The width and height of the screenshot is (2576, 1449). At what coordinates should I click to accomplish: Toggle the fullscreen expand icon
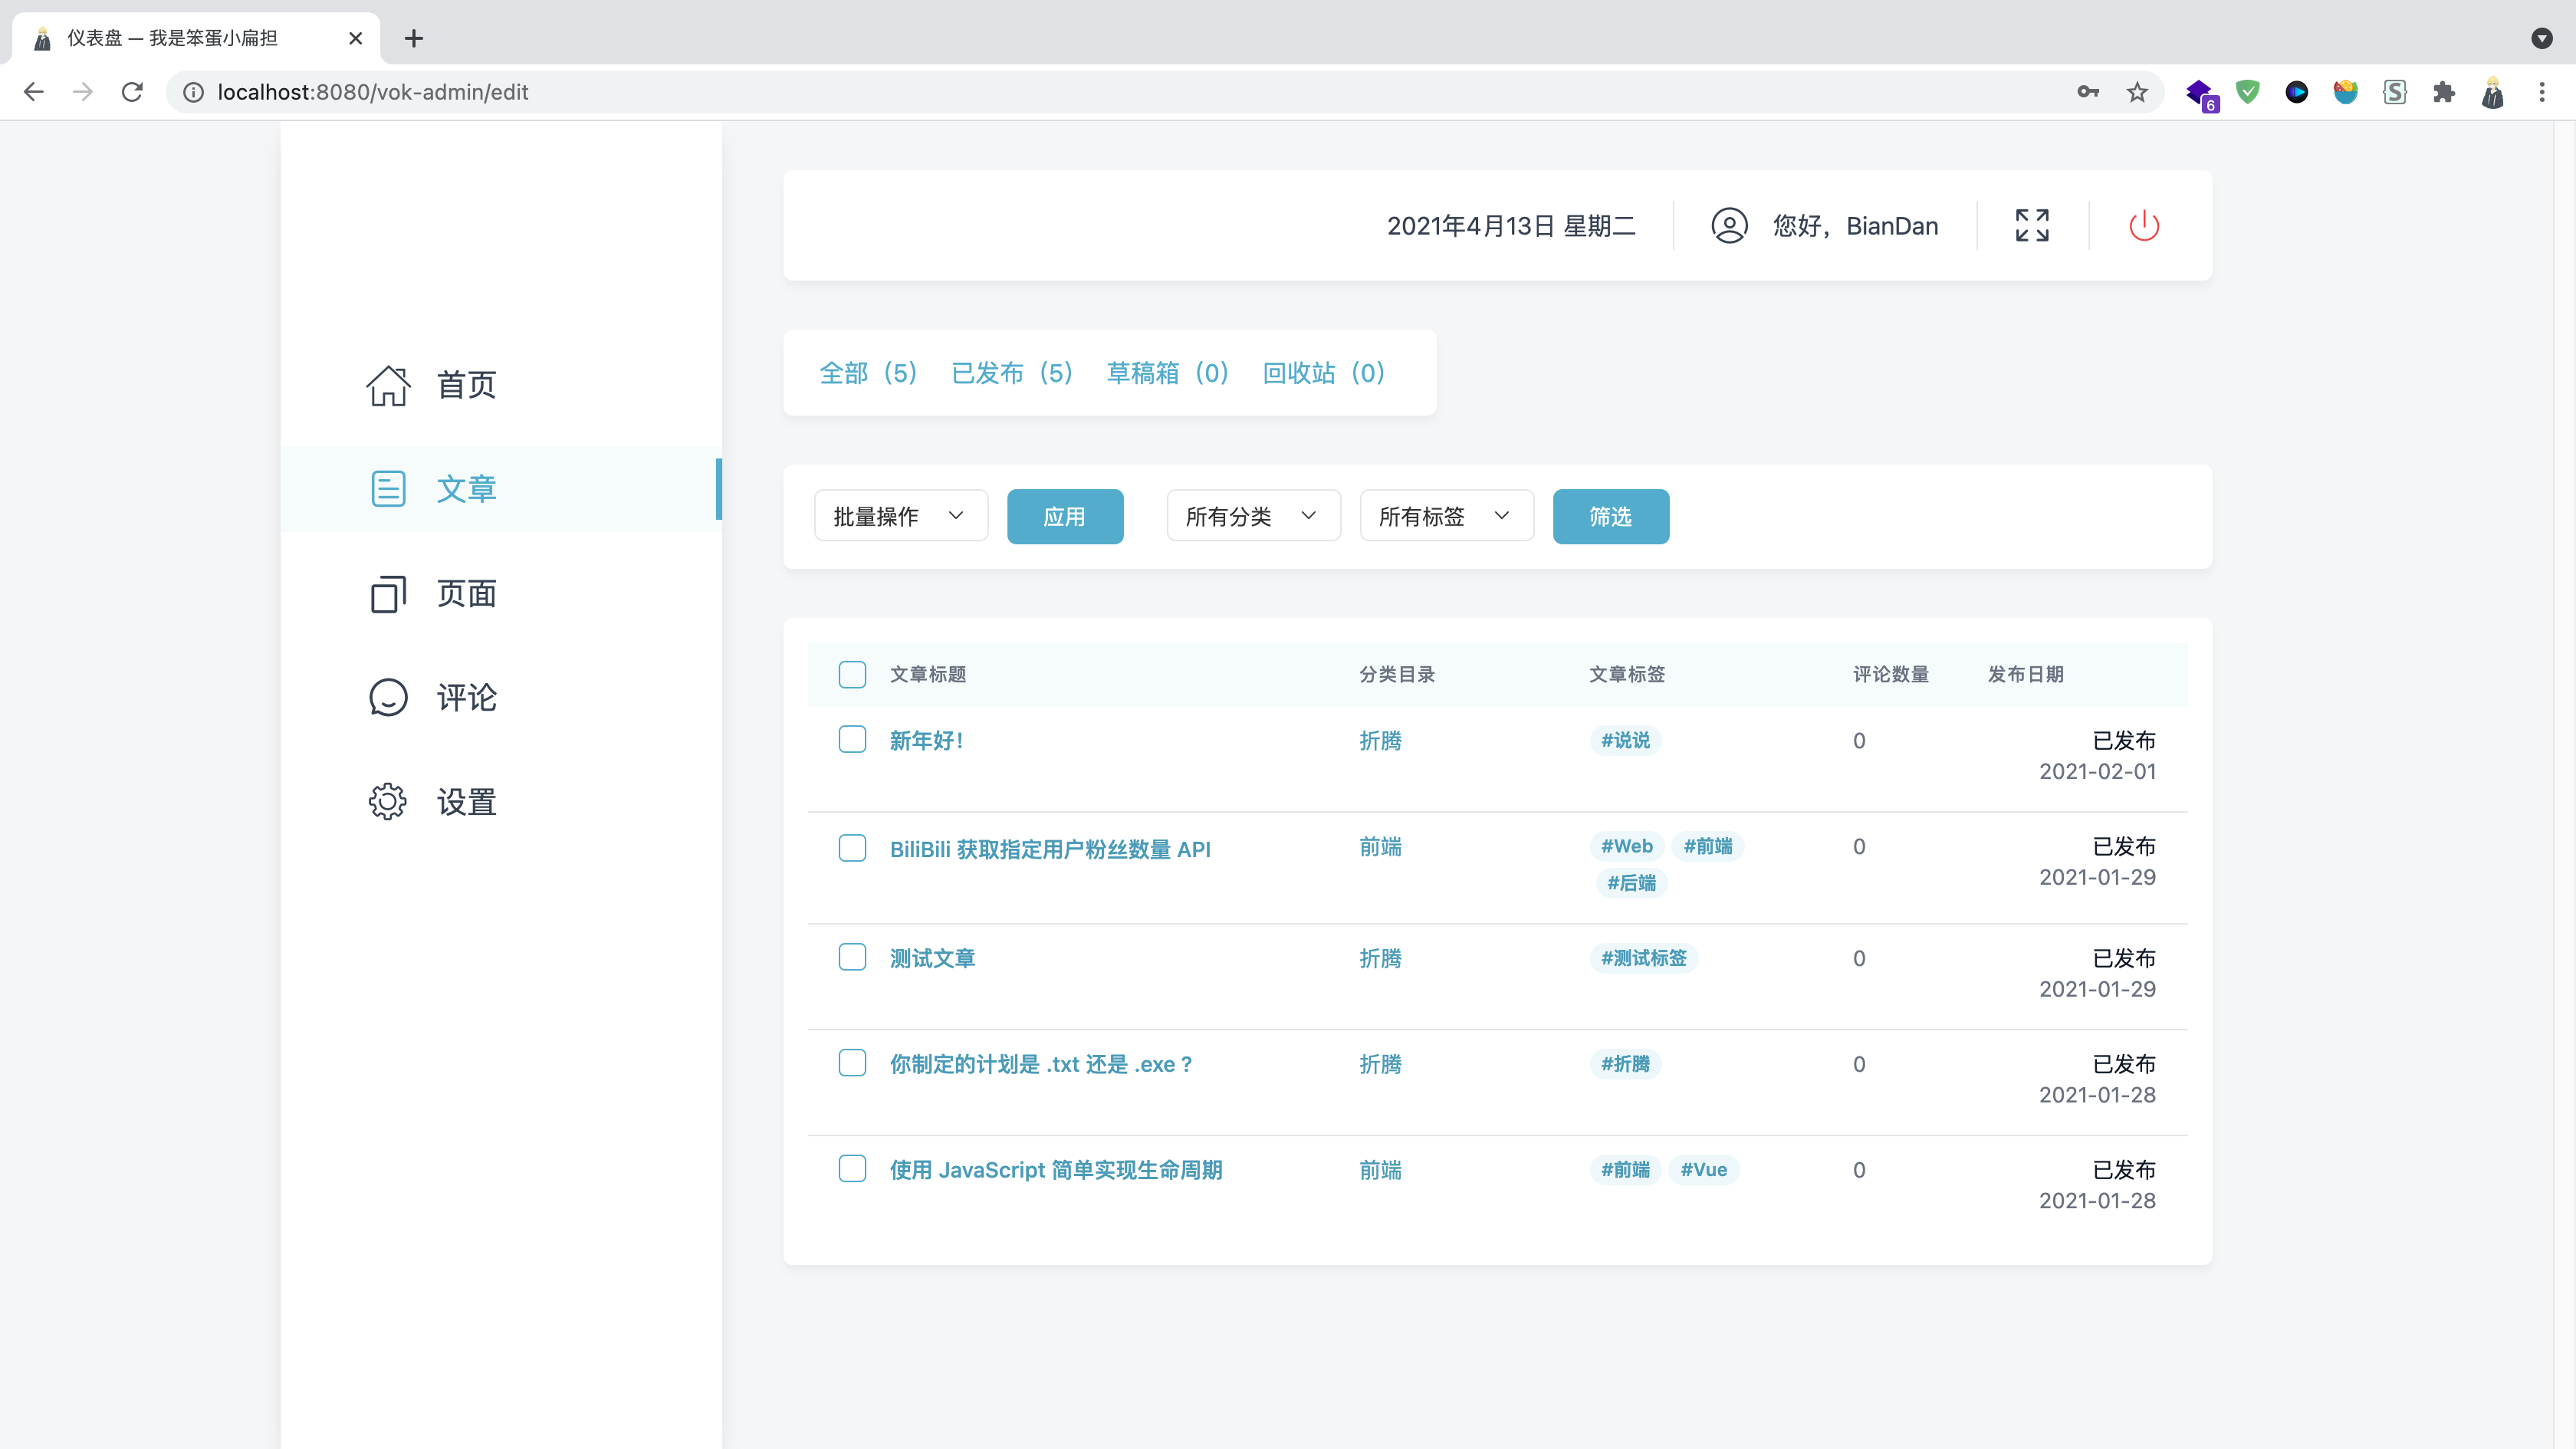point(2031,226)
